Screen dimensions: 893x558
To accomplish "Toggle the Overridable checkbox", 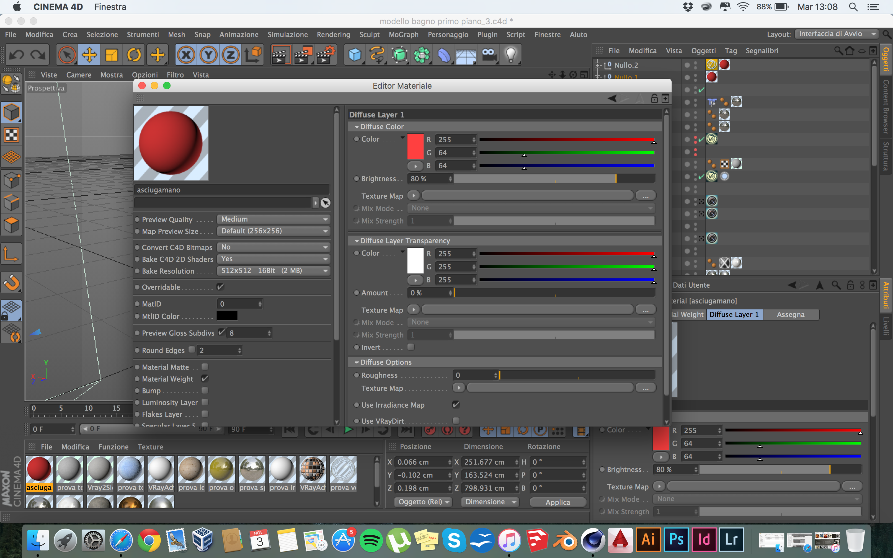I will pos(220,287).
